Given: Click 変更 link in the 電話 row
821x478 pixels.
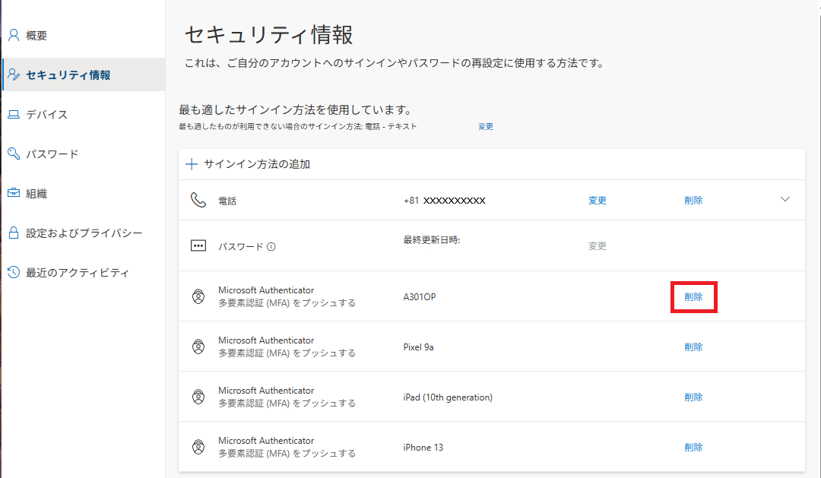Looking at the screenshot, I should [x=598, y=201].
